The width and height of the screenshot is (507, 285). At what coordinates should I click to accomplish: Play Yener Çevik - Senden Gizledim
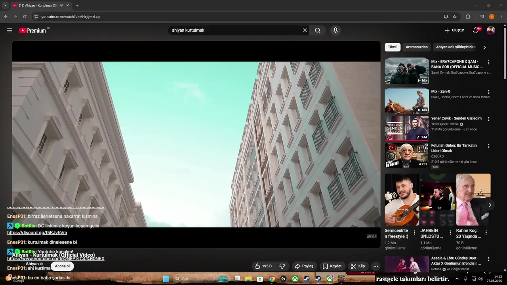(x=407, y=128)
